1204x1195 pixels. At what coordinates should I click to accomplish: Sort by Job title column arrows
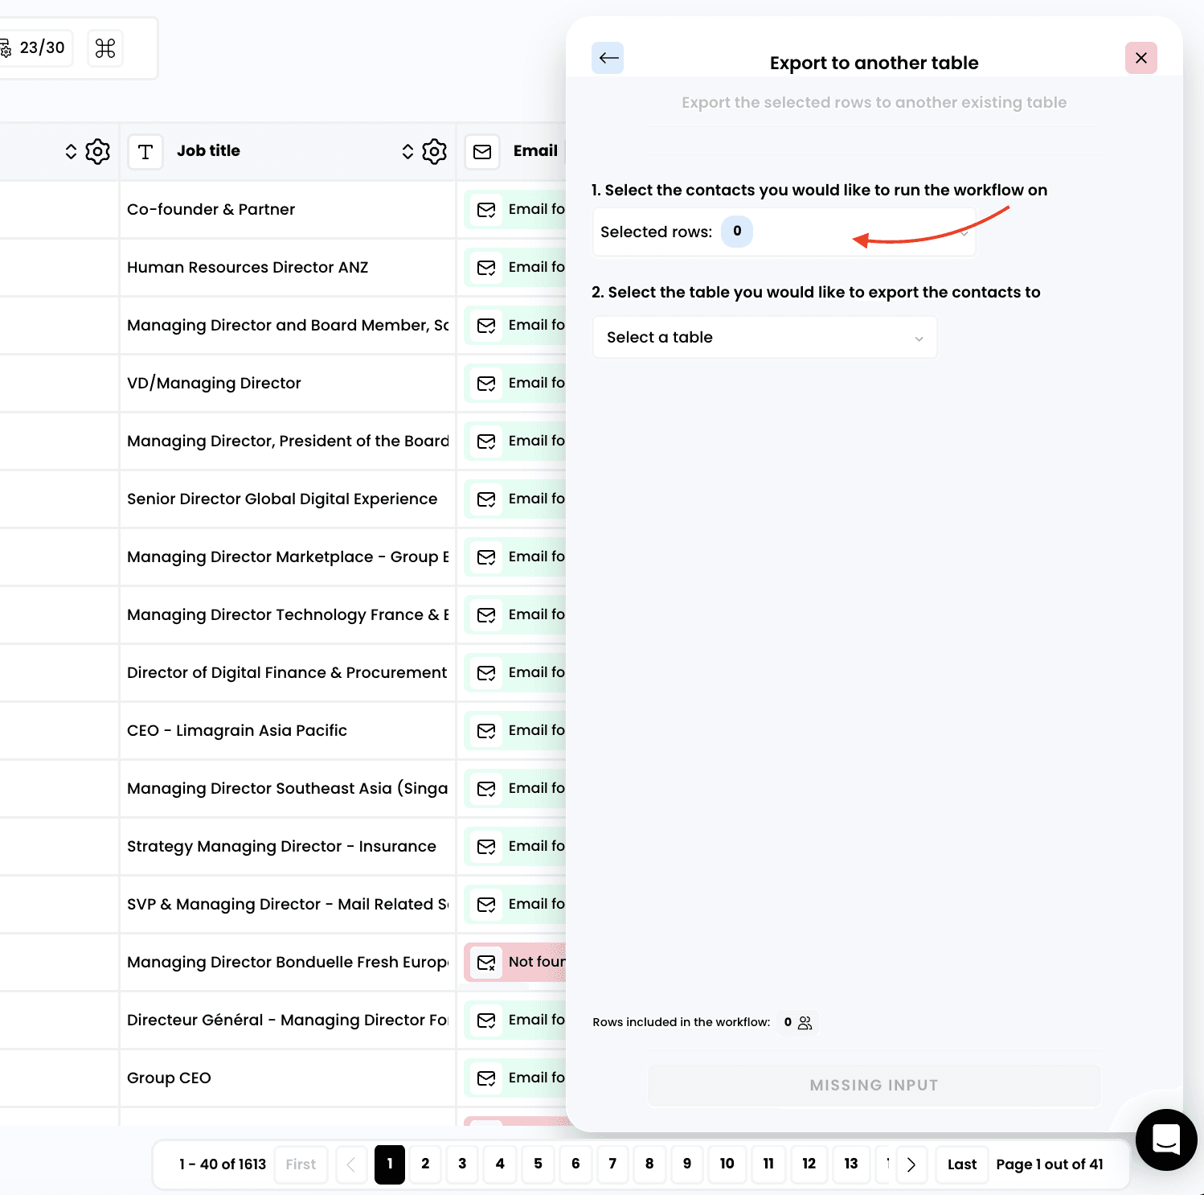[407, 151]
